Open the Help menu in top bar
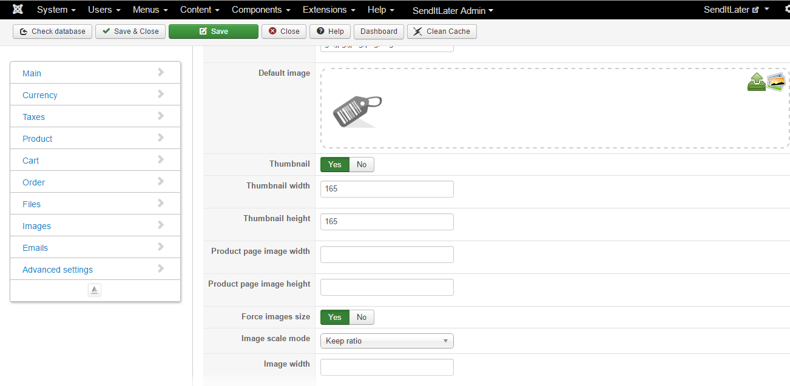This screenshot has width=790, height=386. (381, 10)
